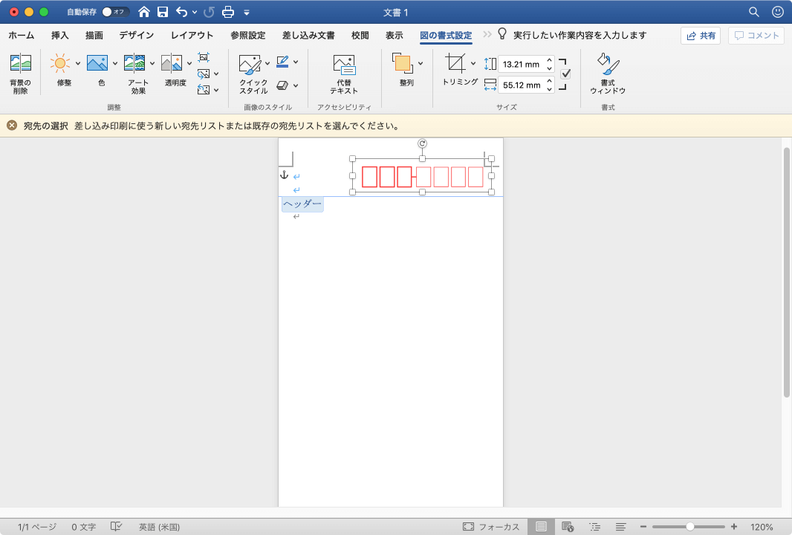This screenshot has width=792, height=535.
Task: Switch to Print Layout view icon
Action: (541, 526)
